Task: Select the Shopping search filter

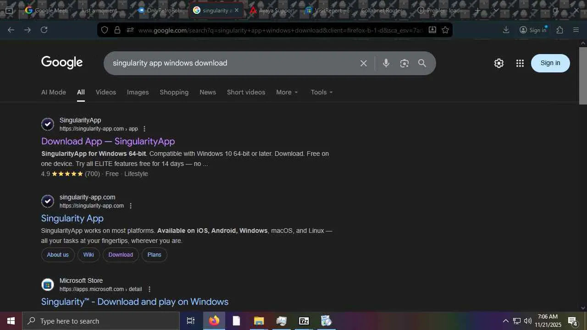Action: 174,92
